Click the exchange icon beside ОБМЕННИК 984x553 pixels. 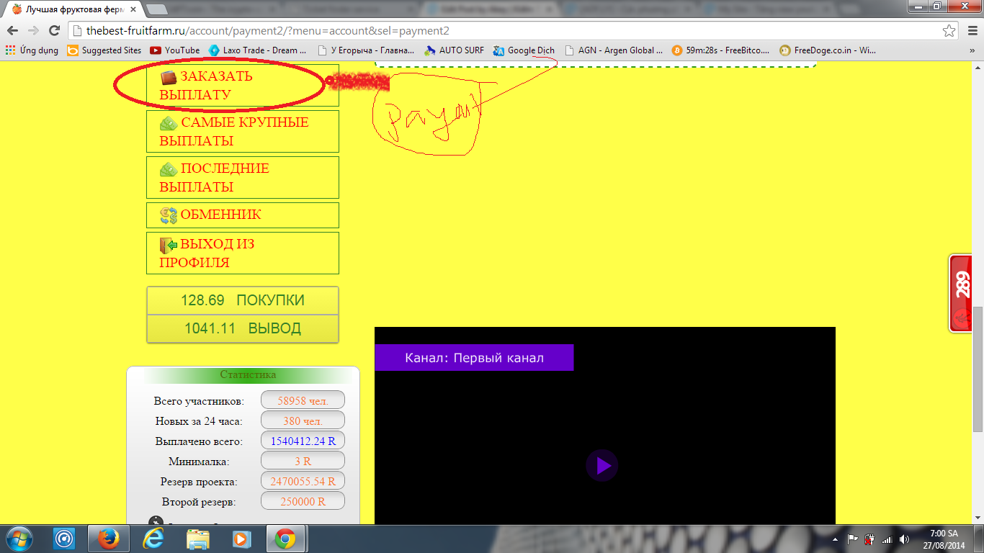coord(169,215)
